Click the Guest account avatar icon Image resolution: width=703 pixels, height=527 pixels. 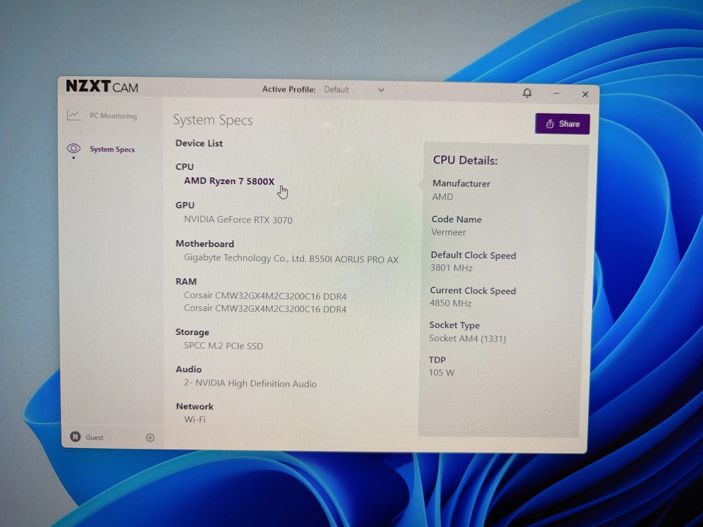click(75, 436)
